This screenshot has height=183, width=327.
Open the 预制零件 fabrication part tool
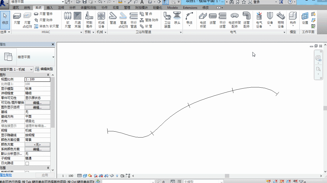(89, 20)
